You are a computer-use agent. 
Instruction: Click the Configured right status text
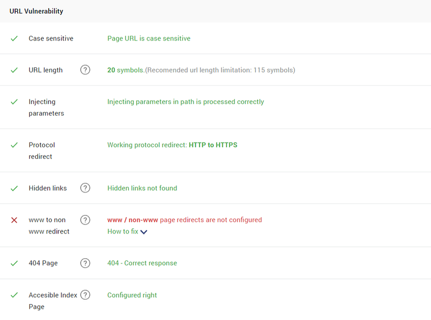(132, 294)
